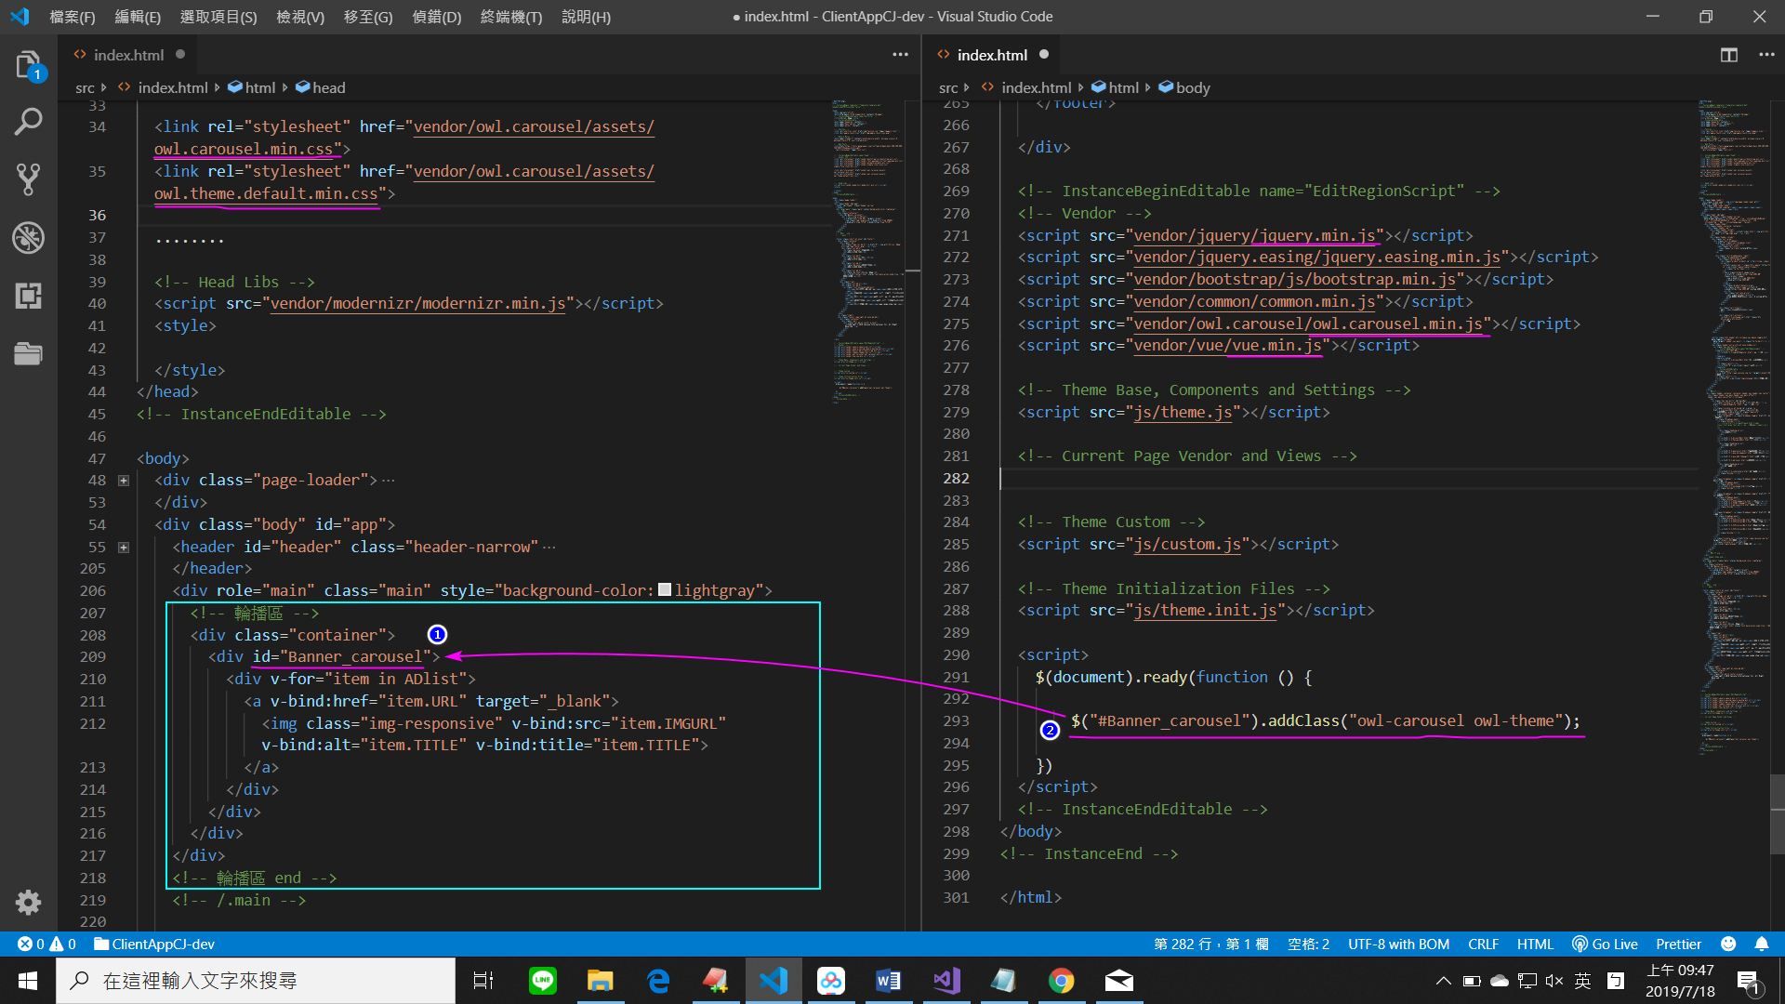Expand the collapsed header element on line 55
The height and width of the screenshot is (1004, 1785).
pos(124,547)
